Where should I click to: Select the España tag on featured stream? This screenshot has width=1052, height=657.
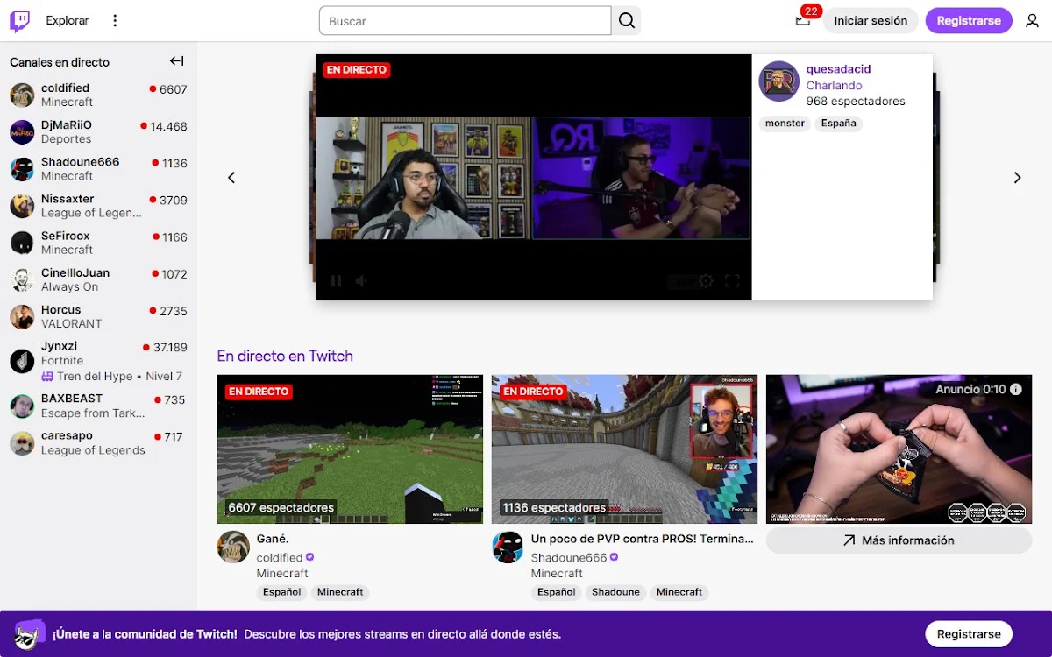[838, 124]
